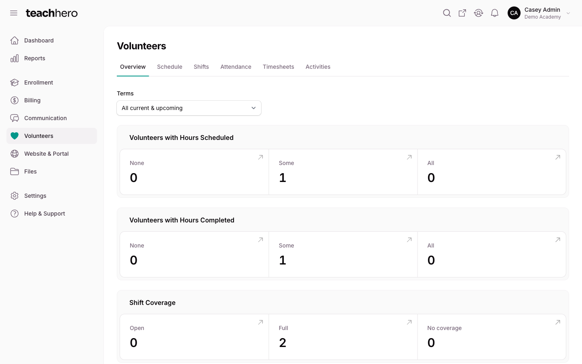The width and height of the screenshot is (582, 364).
Task: Click the user support headset icon
Action: [479, 13]
